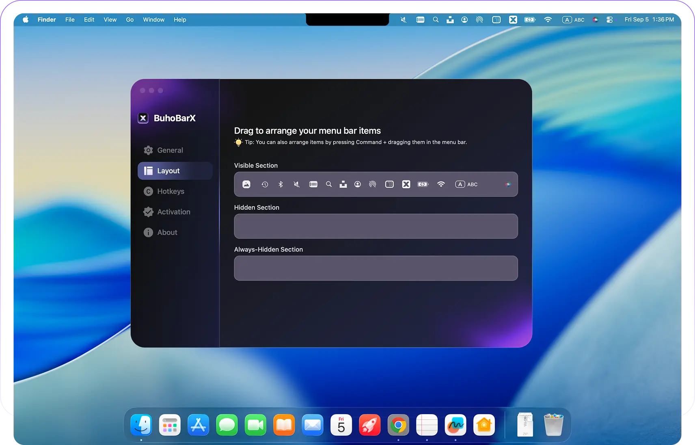
Task: Open Freeform from the Dock
Action: tap(455, 425)
